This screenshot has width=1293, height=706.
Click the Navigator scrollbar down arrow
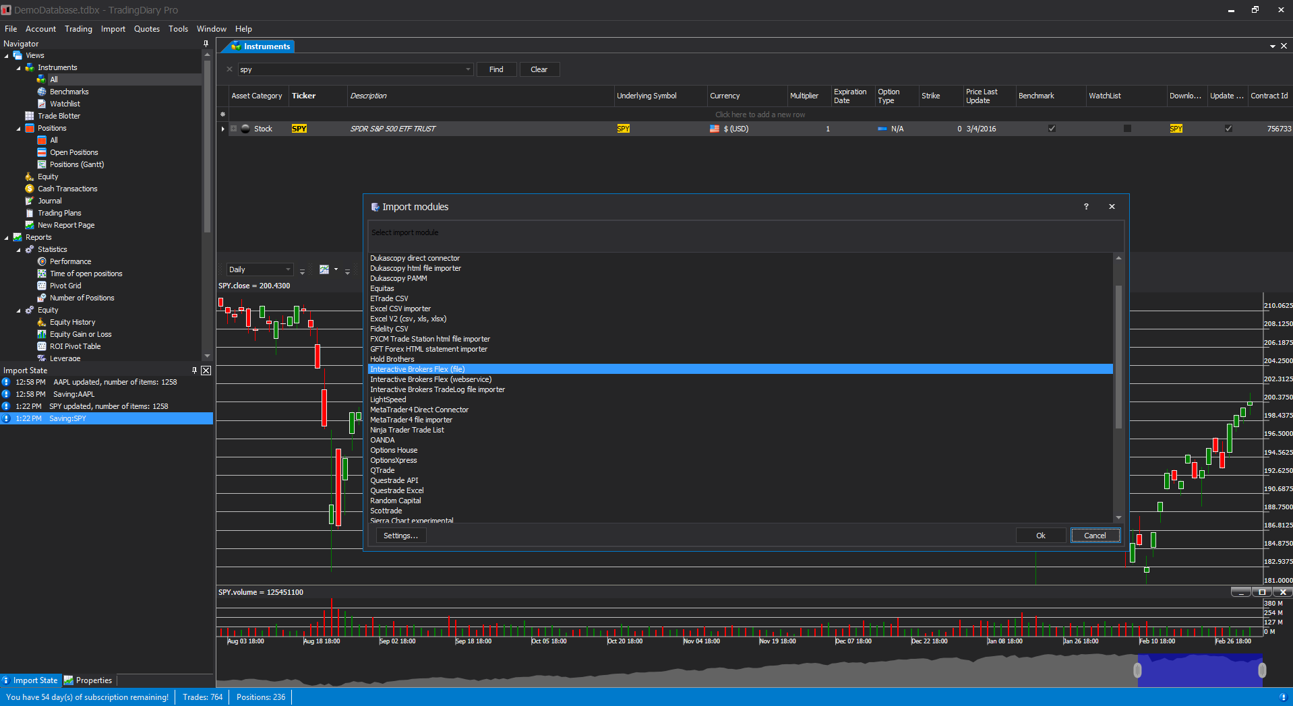coord(207,356)
